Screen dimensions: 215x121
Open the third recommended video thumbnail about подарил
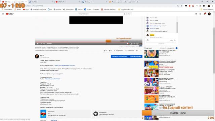[152, 73]
